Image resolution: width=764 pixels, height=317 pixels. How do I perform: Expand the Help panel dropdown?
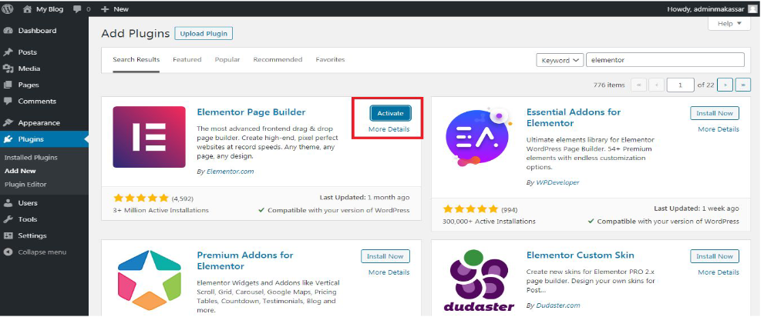coord(729,24)
